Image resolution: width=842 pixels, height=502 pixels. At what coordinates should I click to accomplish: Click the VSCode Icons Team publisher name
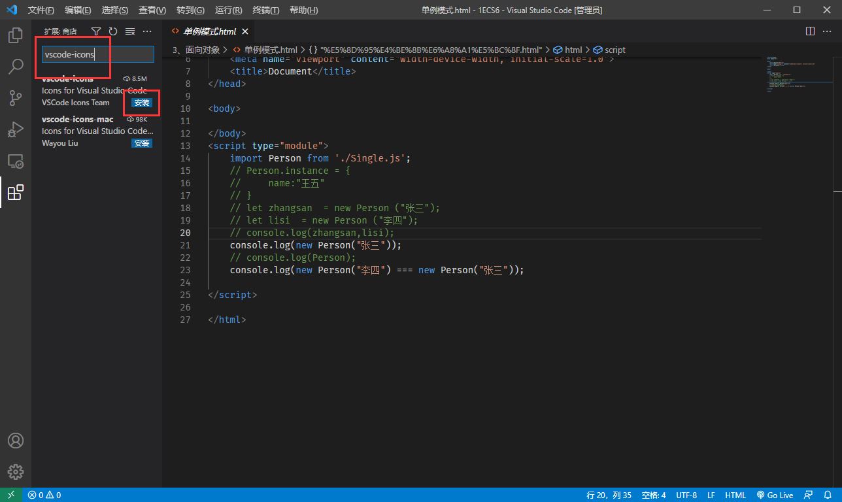pyautogui.click(x=76, y=103)
